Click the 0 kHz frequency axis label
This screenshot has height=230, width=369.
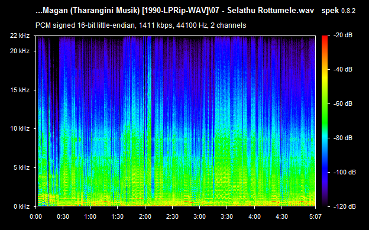pyautogui.click(x=21, y=206)
